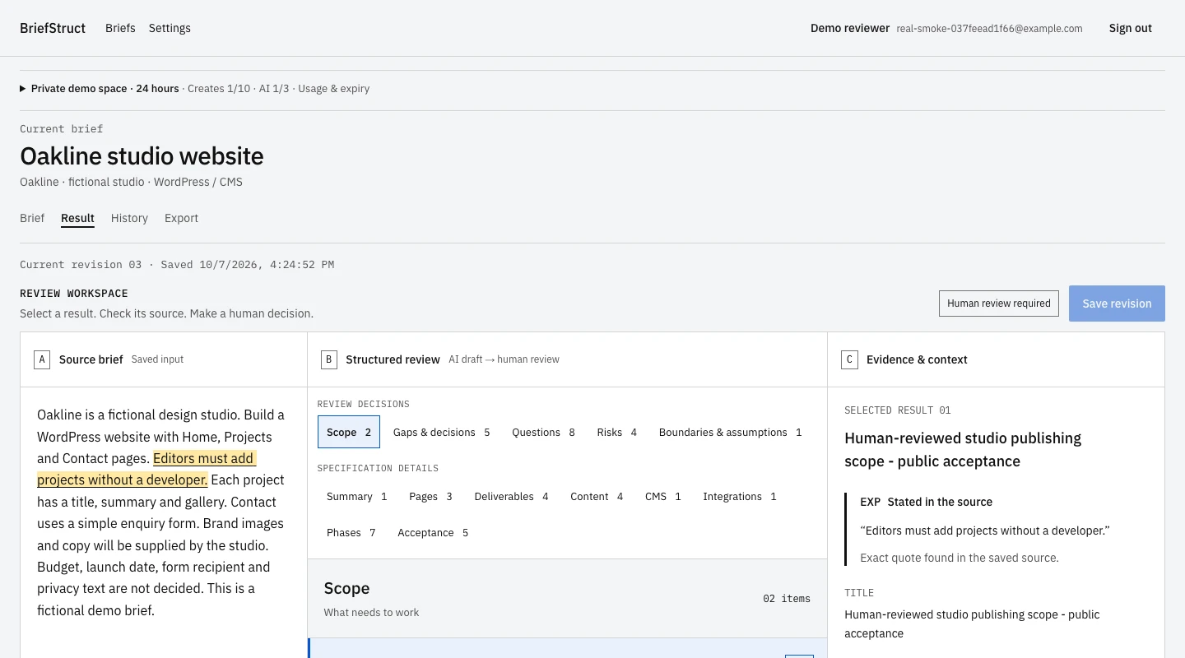Open the Export tab
Image resolution: width=1185 pixels, height=658 pixels.
coord(181,218)
